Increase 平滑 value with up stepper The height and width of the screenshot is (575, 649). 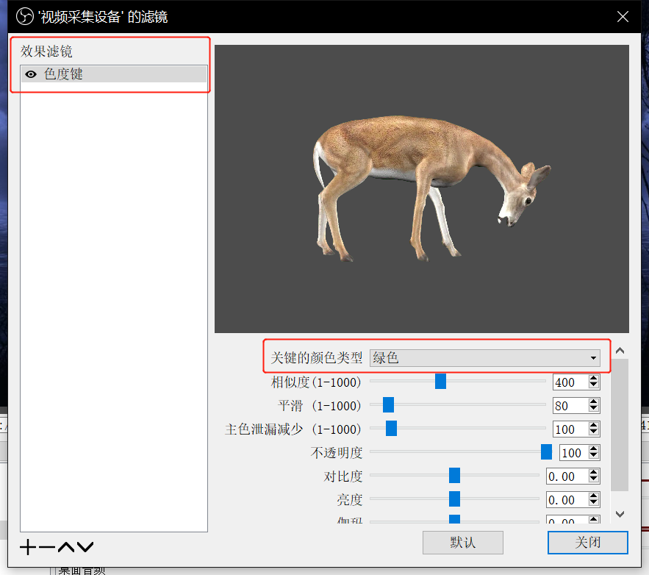[594, 401]
